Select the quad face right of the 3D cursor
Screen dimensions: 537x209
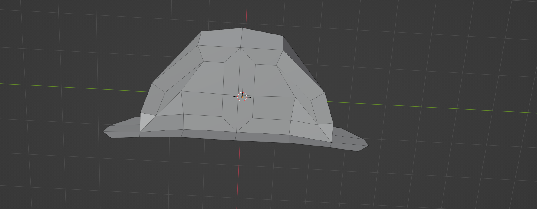pos(273,107)
